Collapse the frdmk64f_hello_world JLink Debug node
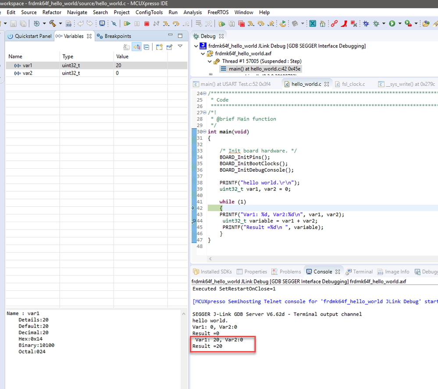Image resolution: width=438 pixels, height=389 pixels. 196,46
